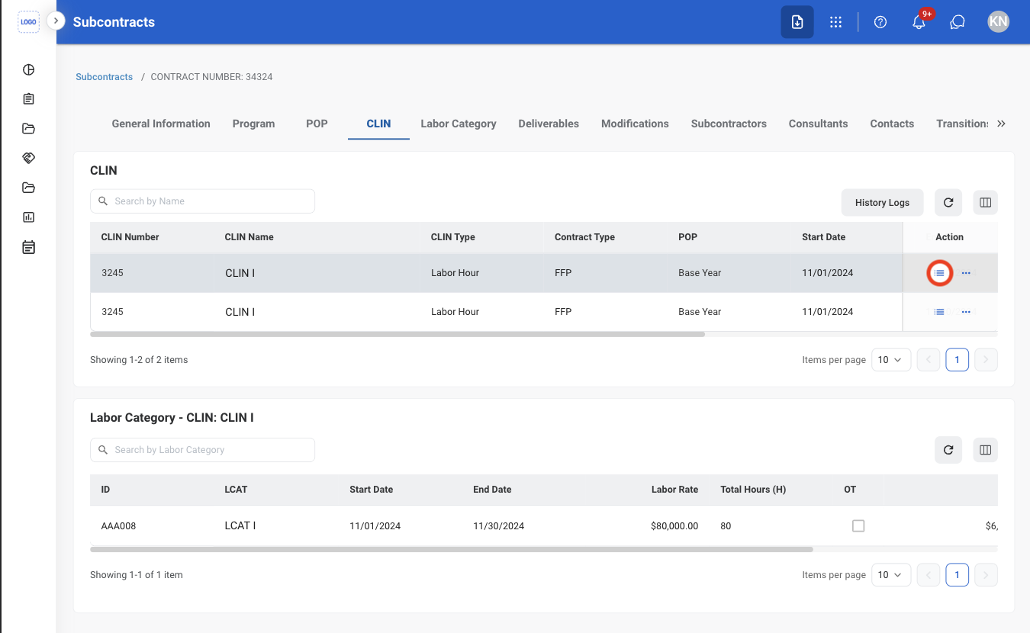Open the apps grid menu icon

click(835, 22)
